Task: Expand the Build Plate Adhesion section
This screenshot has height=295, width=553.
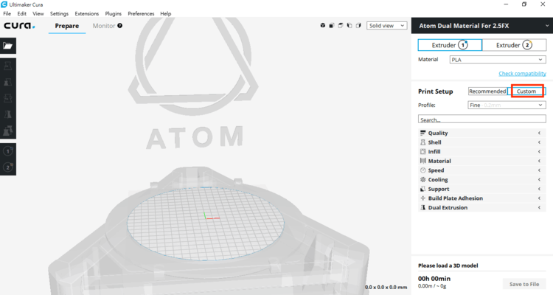Action: (481, 198)
